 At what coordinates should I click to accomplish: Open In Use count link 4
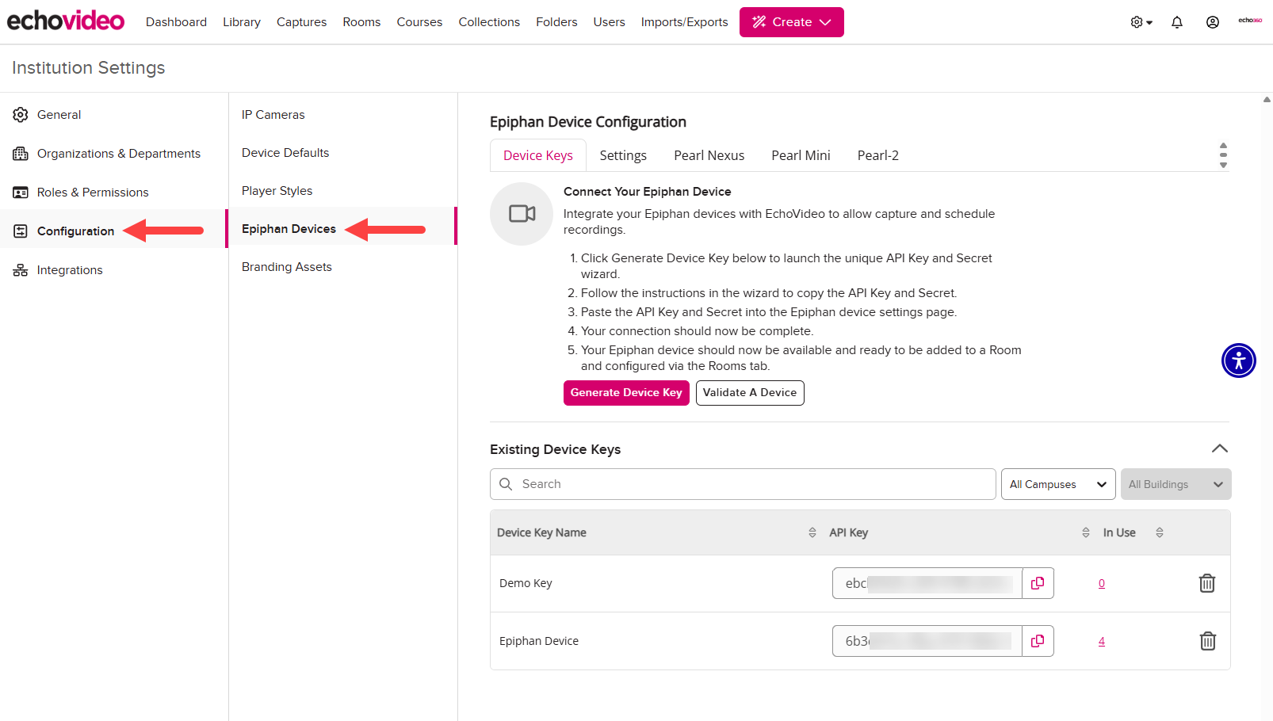(x=1102, y=641)
